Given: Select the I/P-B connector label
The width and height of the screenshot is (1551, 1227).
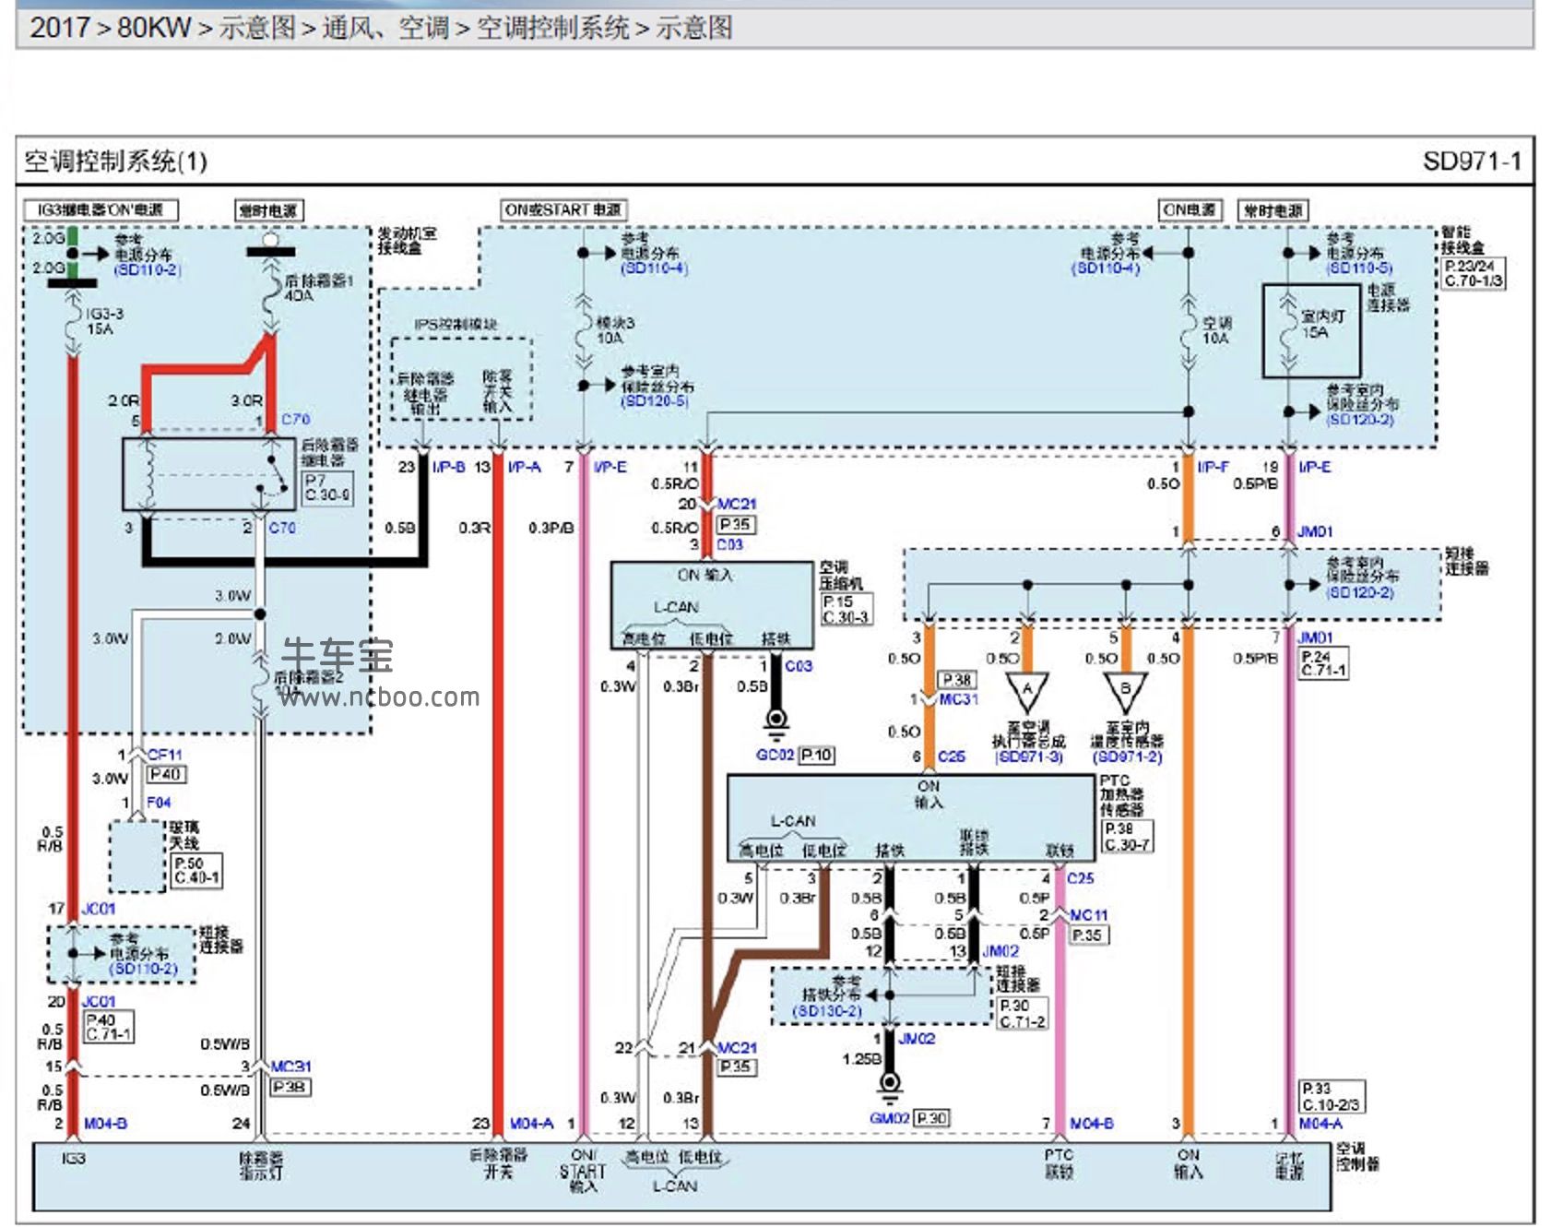Looking at the screenshot, I should (x=448, y=468).
